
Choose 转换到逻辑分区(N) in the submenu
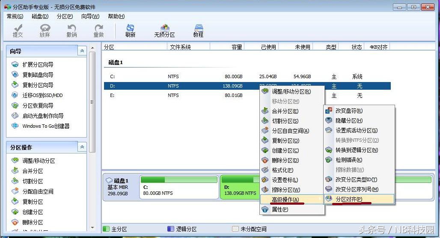[x=359, y=150]
